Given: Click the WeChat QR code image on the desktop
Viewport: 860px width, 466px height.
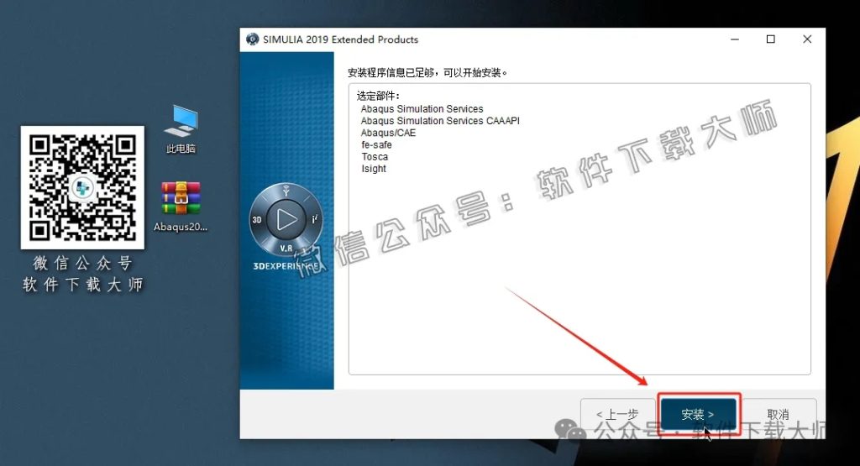Looking at the screenshot, I should (82, 187).
